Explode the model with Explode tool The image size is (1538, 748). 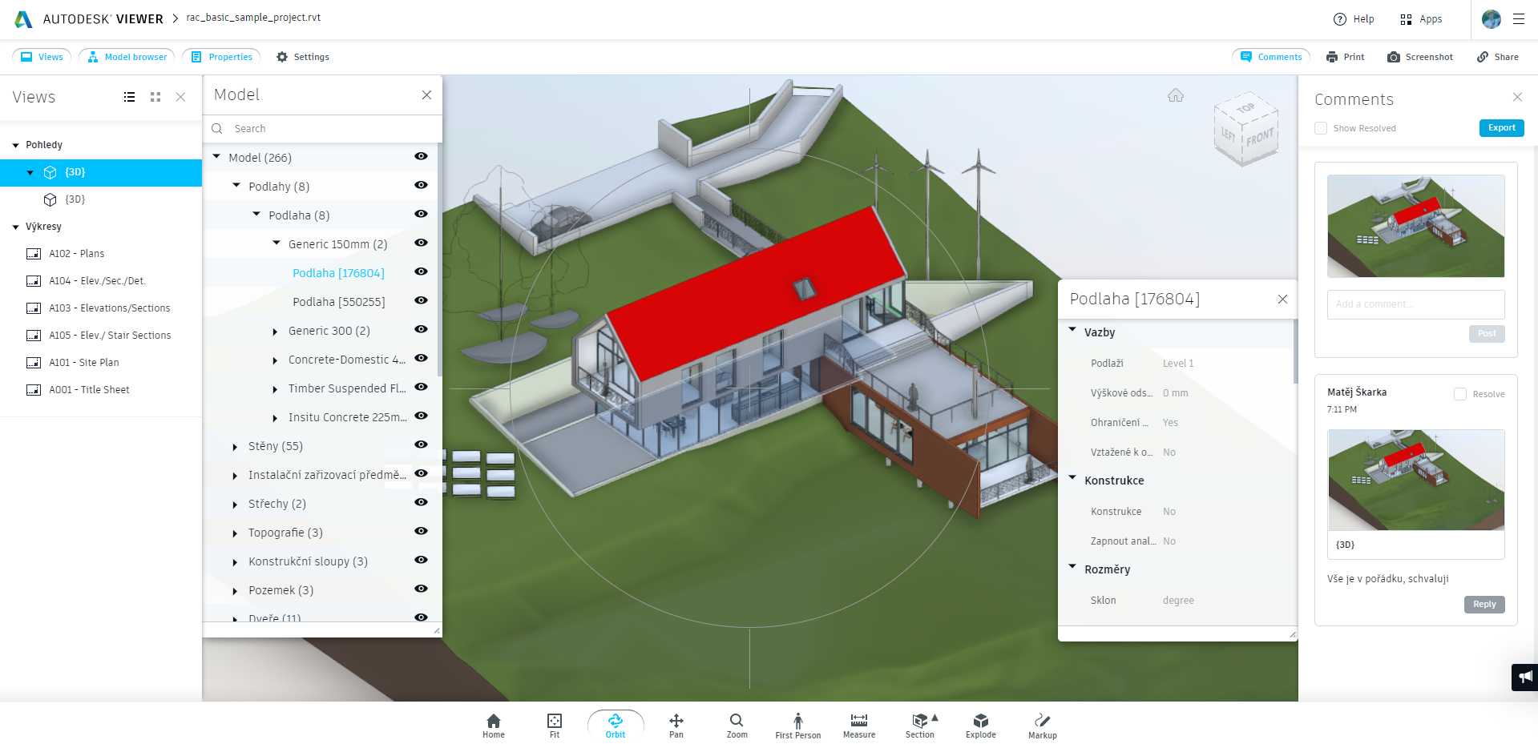coord(981,726)
